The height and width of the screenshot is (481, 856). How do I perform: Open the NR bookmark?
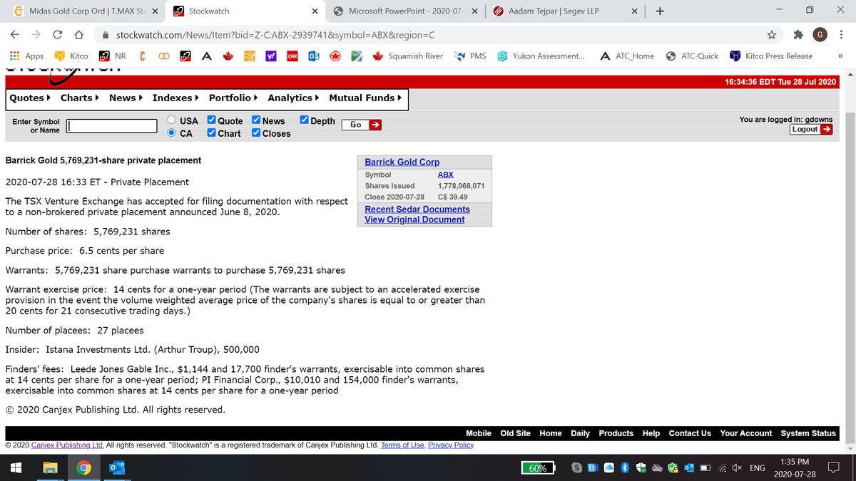112,56
